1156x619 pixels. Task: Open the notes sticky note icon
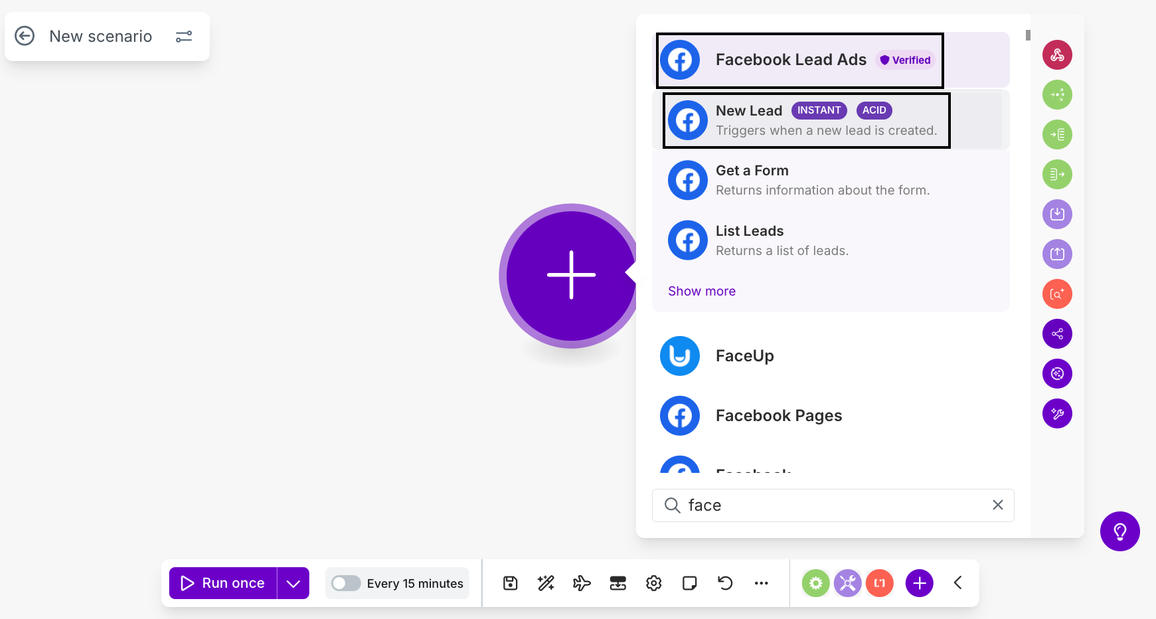(689, 583)
